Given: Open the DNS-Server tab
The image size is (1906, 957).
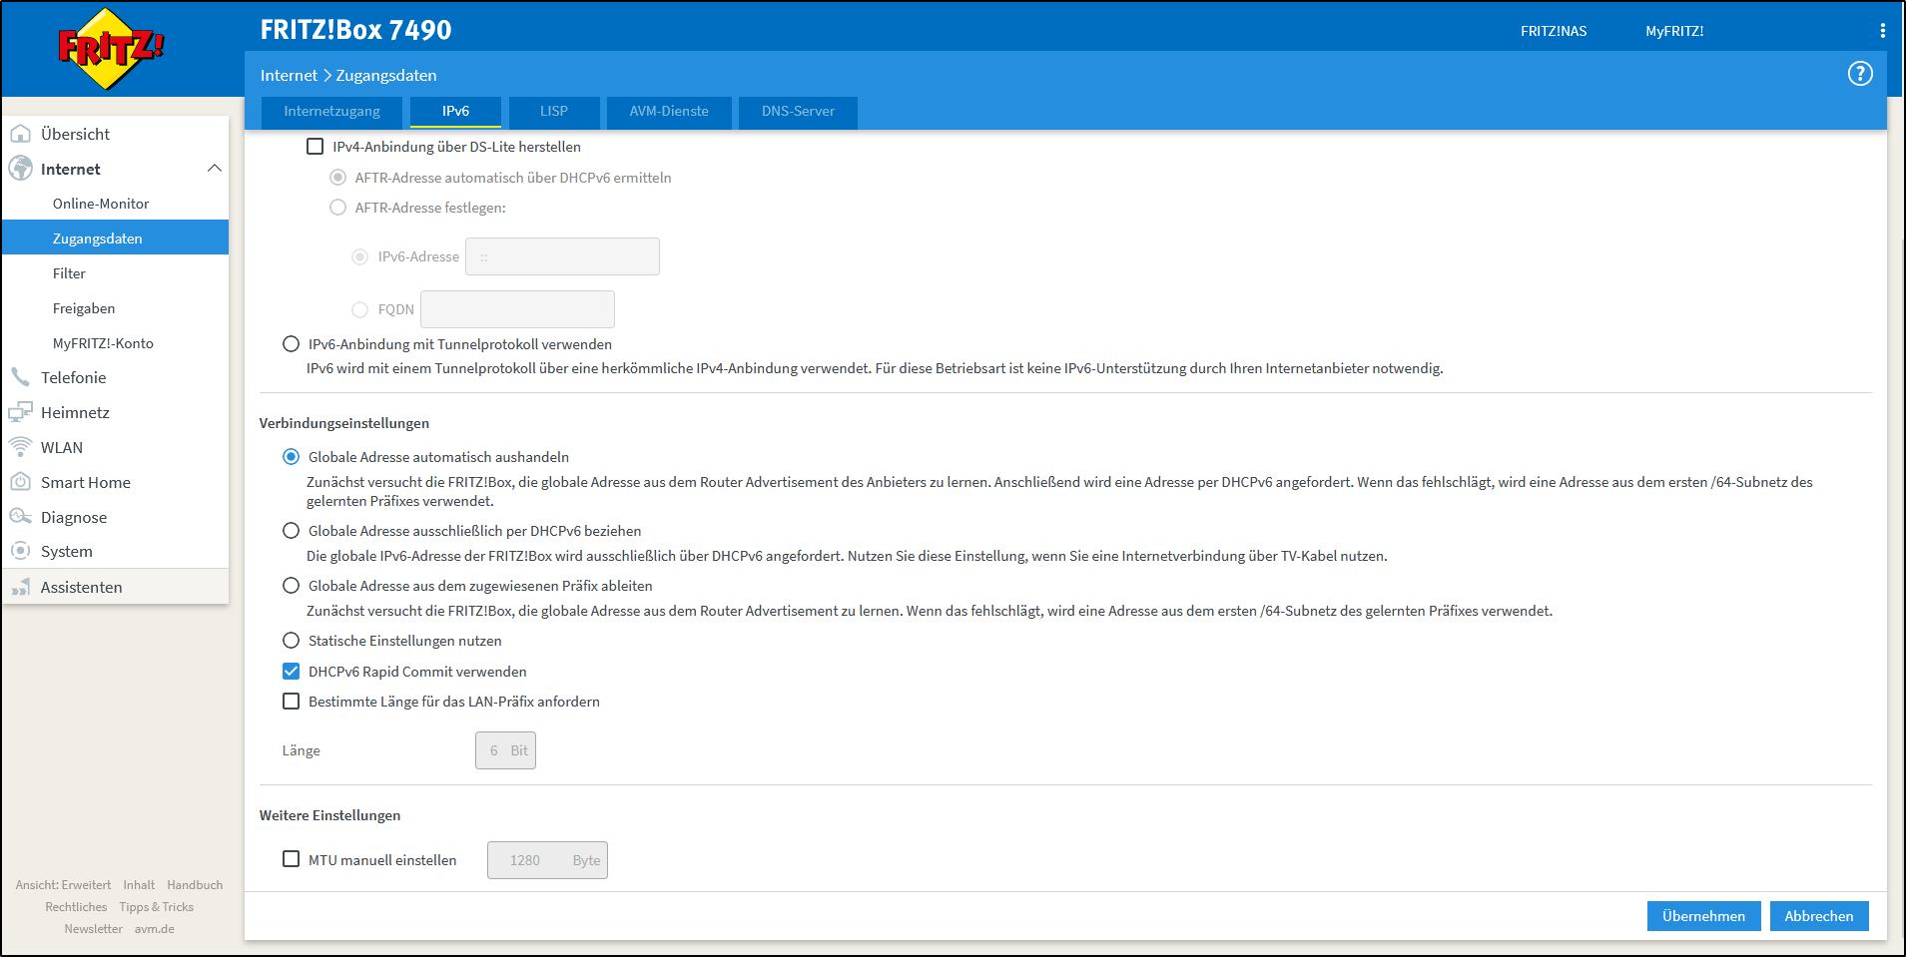Looking at the screenshot, I should pyautogui.click(x=798, y=112).
